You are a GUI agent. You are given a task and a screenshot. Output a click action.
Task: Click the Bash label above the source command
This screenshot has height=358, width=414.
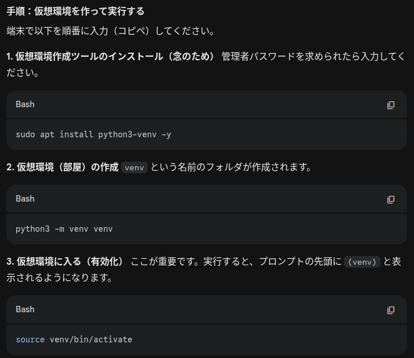tap(25, 309)
